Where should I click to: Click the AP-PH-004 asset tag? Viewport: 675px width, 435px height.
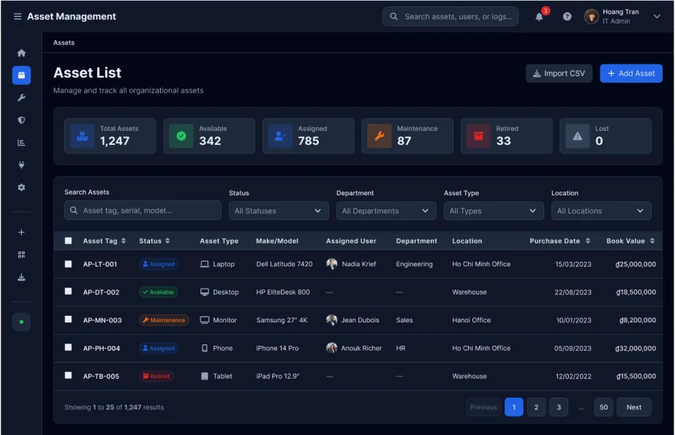[102, 348]
